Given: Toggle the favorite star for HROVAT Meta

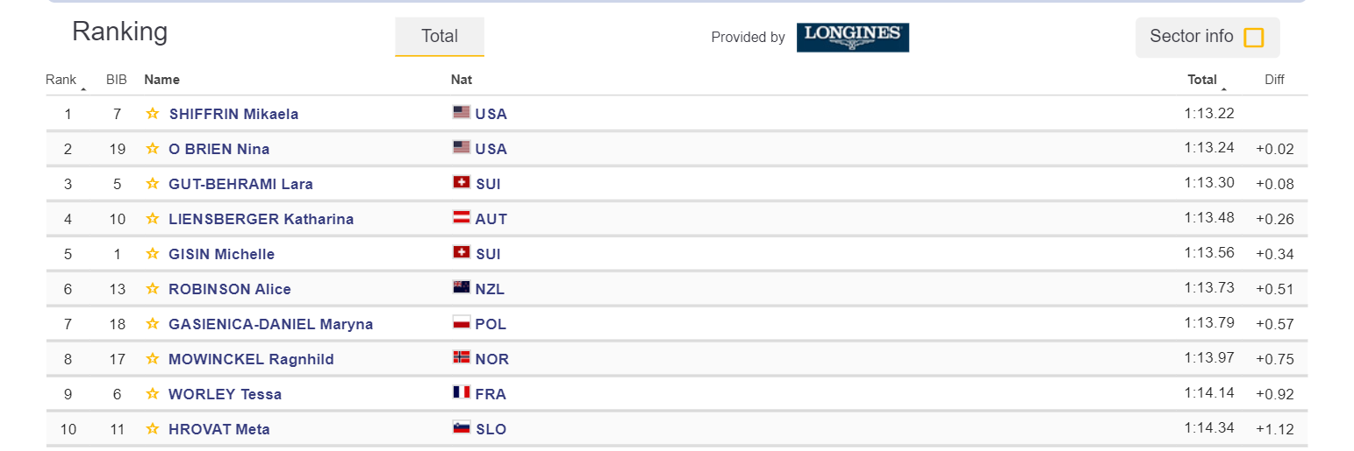Looking at the screenshot, I should tap(153, 429).
